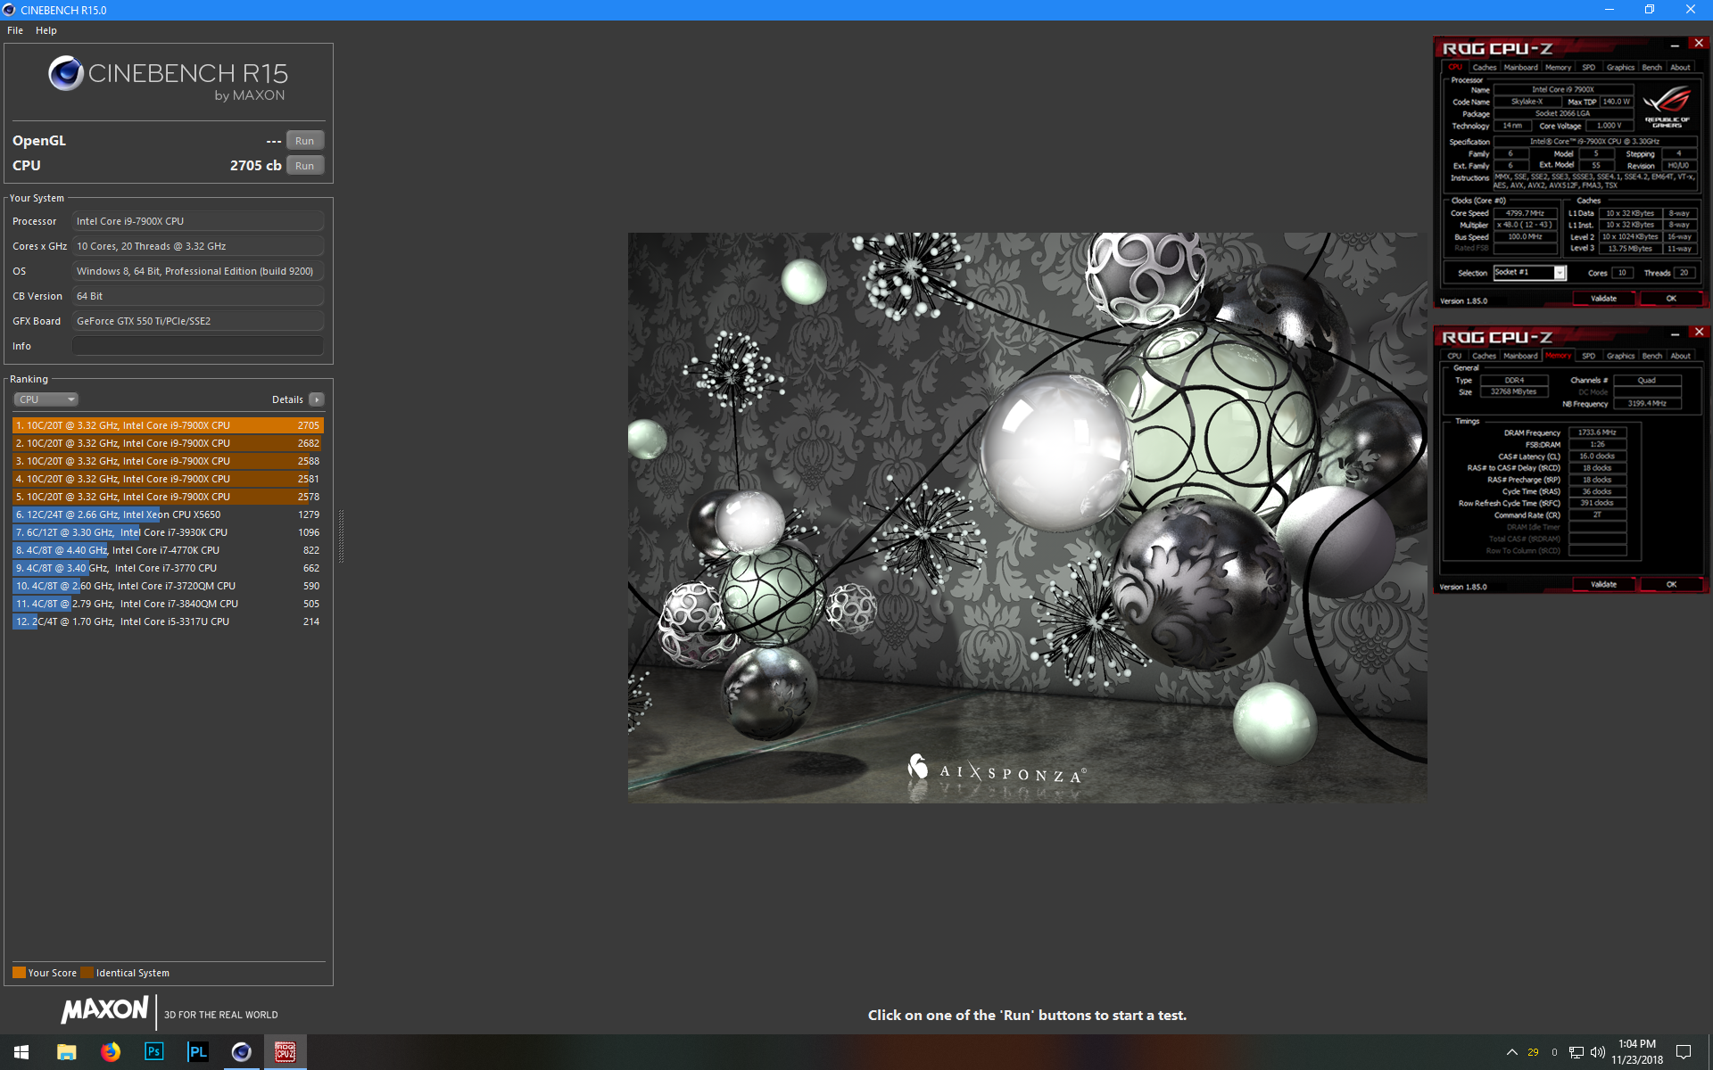1713x1070 pixels.
Task: Click the MAXON logo at the bottom left
Action: (104, 1010)
